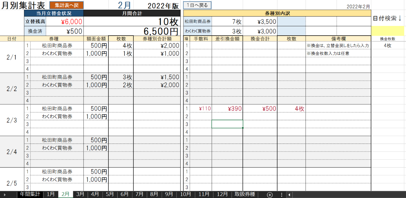Select the red ¥110 手数料 cell

[201, 109]
